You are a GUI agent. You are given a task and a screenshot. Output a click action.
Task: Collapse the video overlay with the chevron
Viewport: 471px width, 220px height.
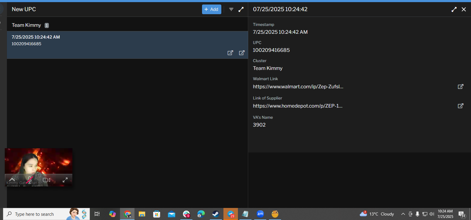(x=12, y=179)
